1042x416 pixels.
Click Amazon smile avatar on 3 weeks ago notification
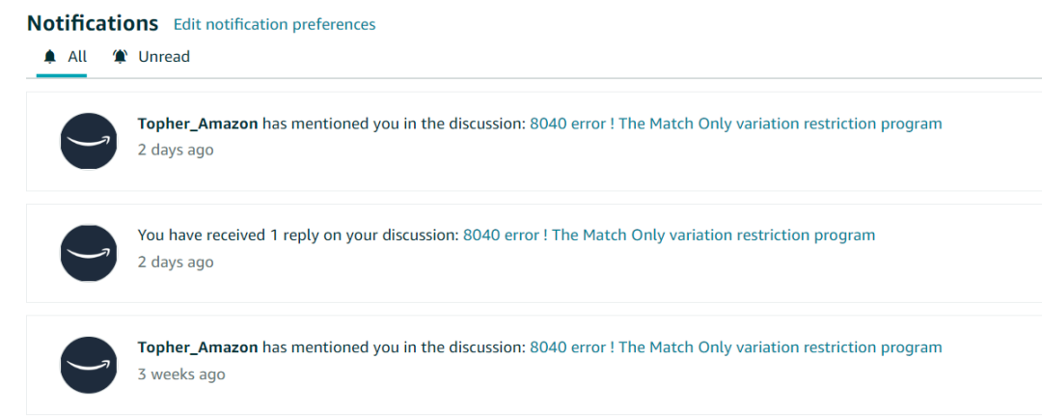[x=89, y=365]
